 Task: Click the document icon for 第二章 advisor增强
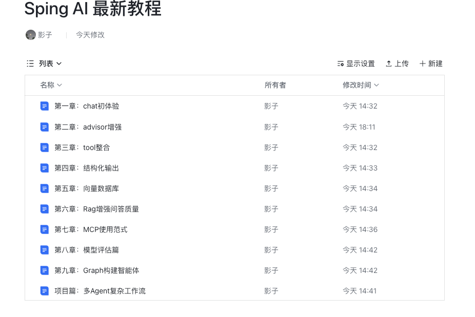pos(45,127)
